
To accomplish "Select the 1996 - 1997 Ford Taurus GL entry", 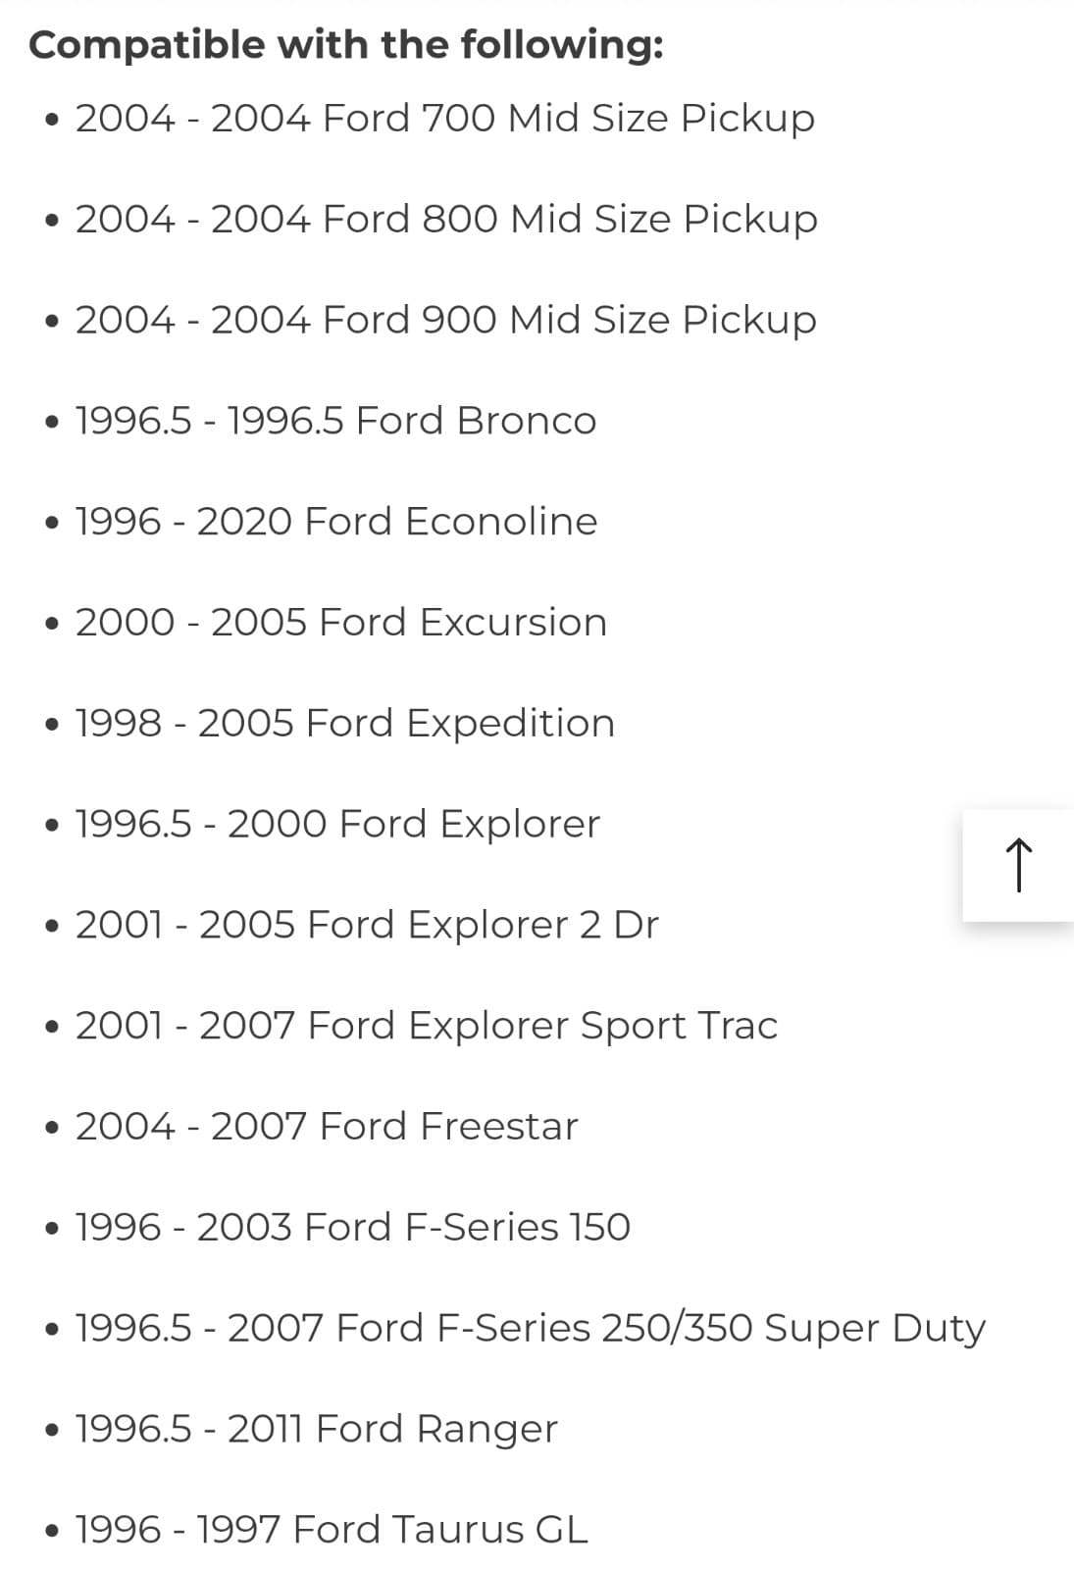I will [x=332, y=1530].
